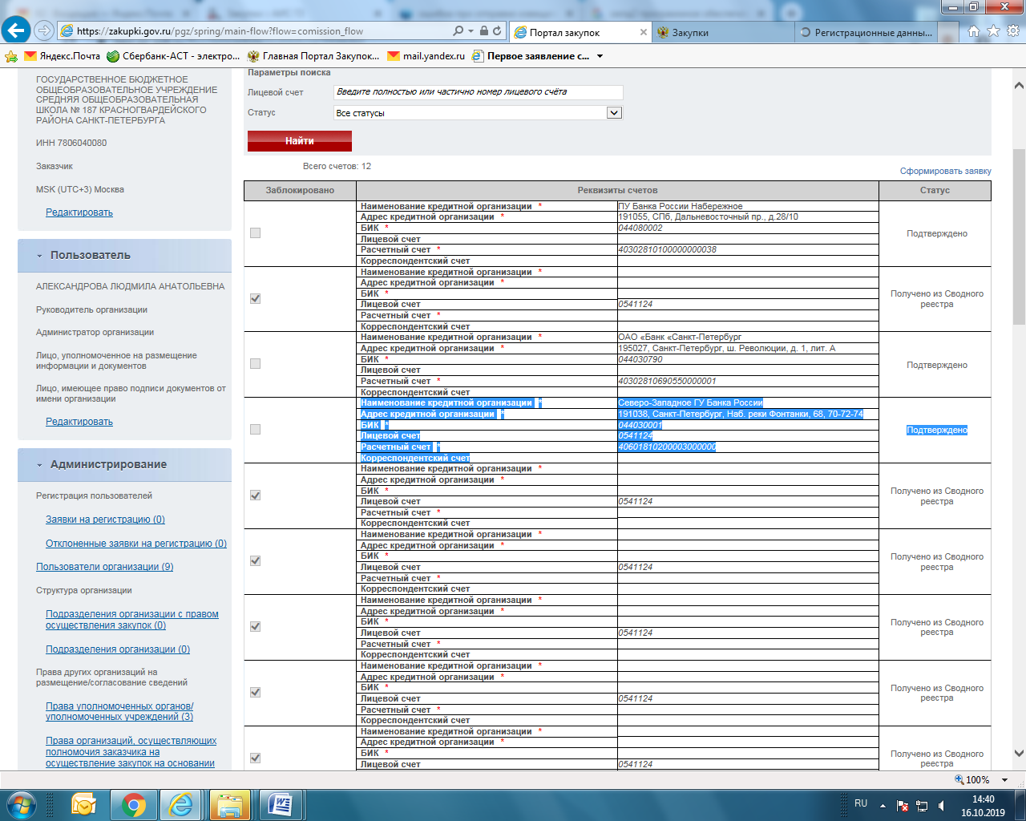
Task: Toggle blocked checkbox for ПУ Банка России Набережное
Action: point(255,233)
